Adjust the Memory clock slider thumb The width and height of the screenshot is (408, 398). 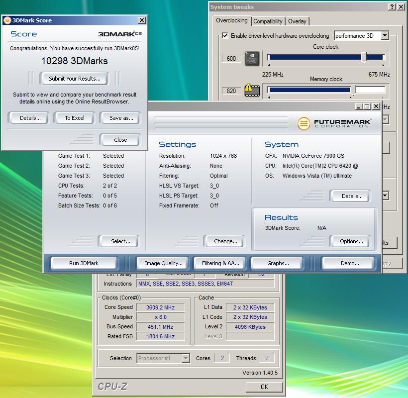point(353,90)
